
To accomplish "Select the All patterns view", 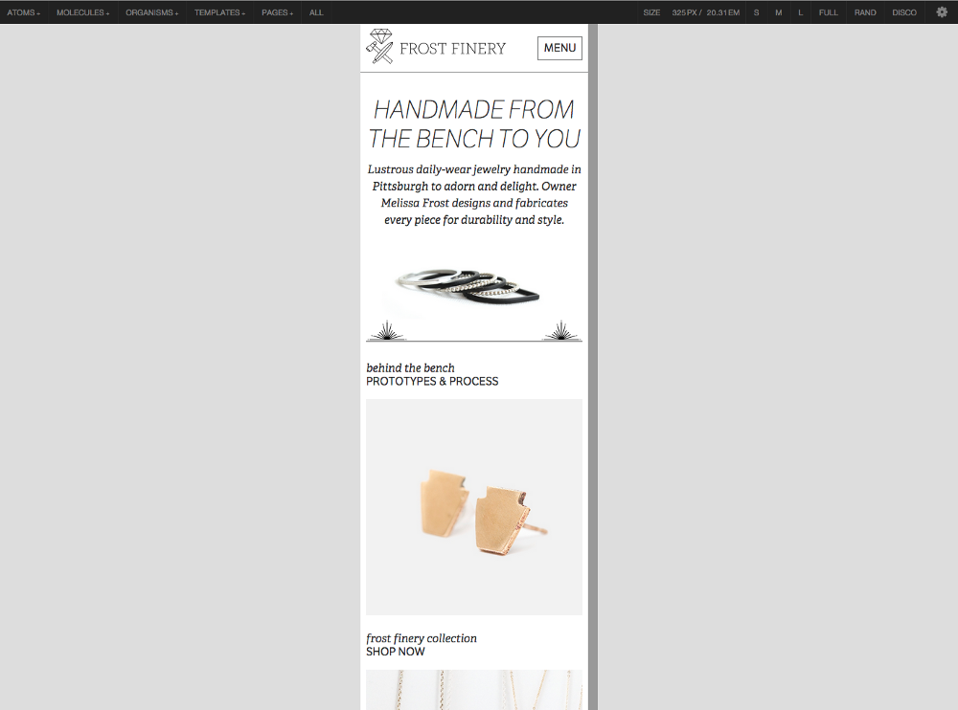I will [x=316, y=12].
